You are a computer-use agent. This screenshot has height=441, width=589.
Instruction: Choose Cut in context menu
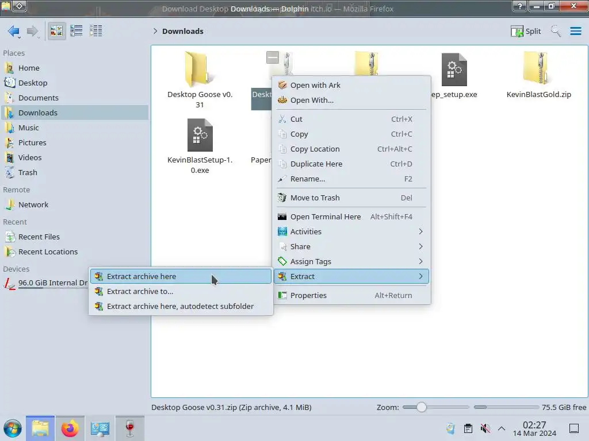352,119
